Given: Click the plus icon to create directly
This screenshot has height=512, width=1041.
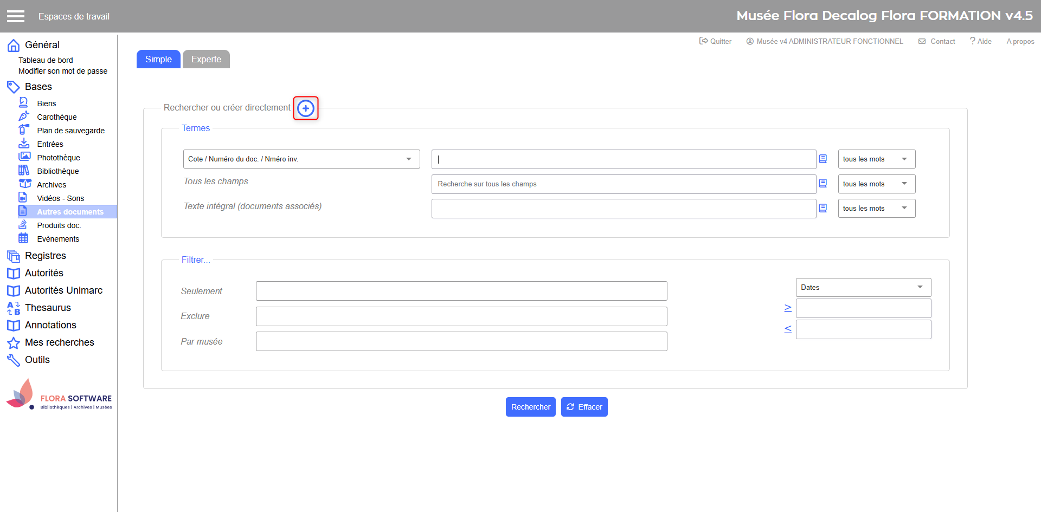Looking at the screenshot, I should (x=306, y=108).
